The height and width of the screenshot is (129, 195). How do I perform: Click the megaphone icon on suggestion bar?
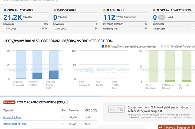tap(161, 127)
